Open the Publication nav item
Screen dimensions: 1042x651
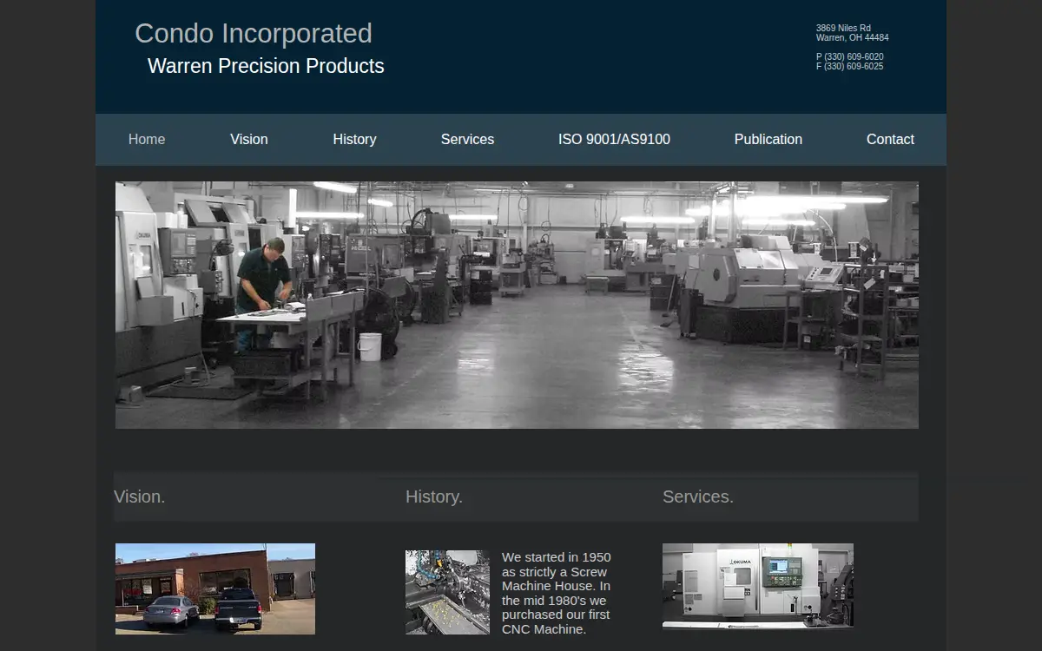click(768, 139)
